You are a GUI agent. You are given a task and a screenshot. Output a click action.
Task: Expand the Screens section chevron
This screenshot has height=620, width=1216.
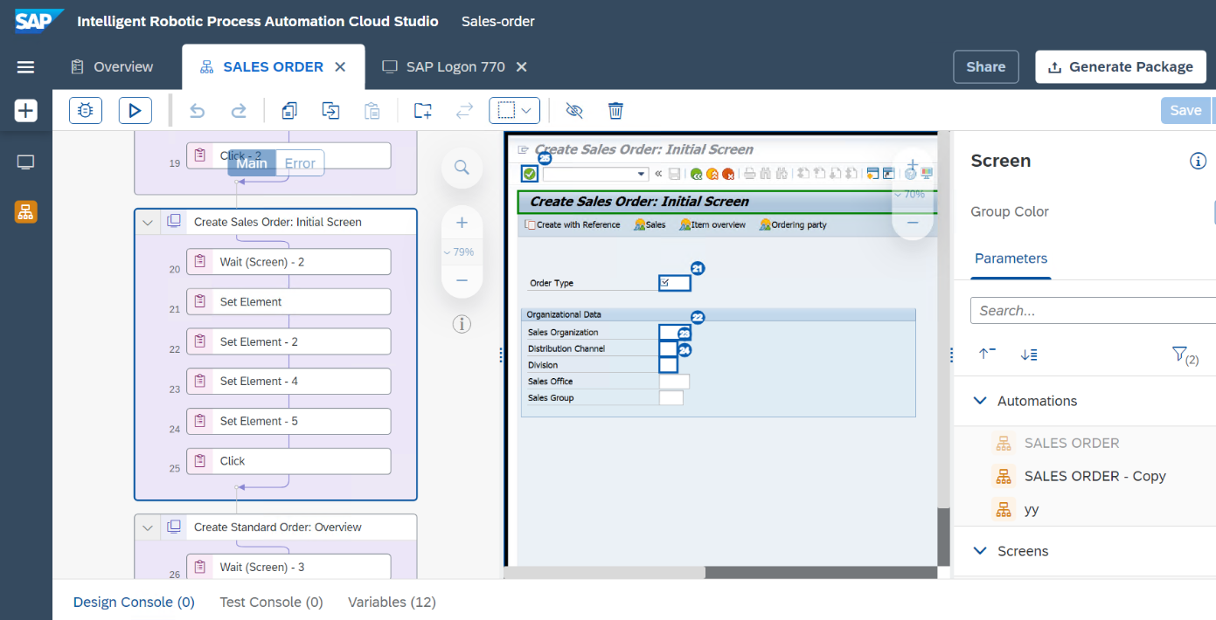pos(980,551)
